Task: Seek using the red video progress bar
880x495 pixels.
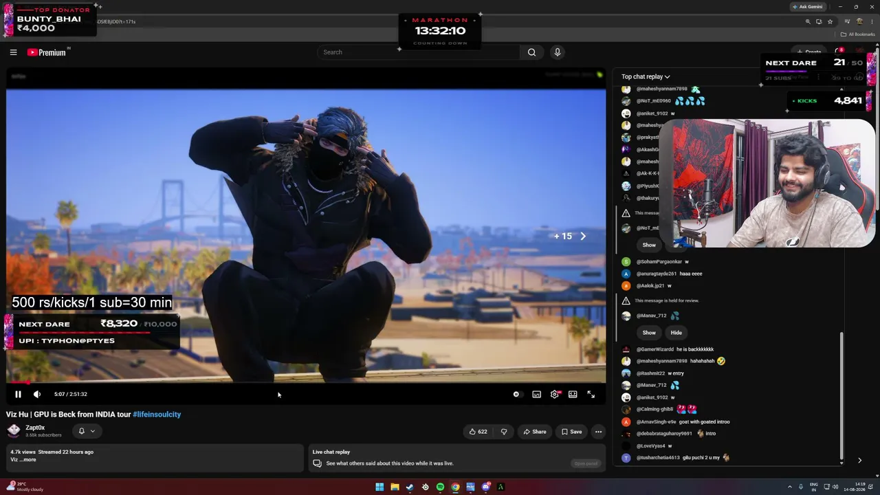Action: pos(306,382)
